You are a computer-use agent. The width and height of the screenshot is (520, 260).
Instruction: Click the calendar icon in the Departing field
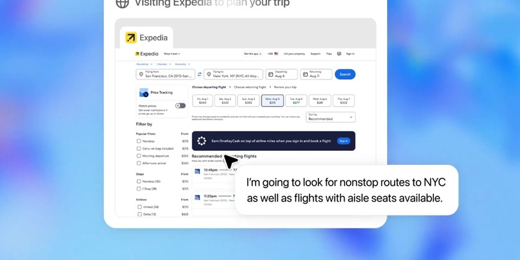pos(271,74)
